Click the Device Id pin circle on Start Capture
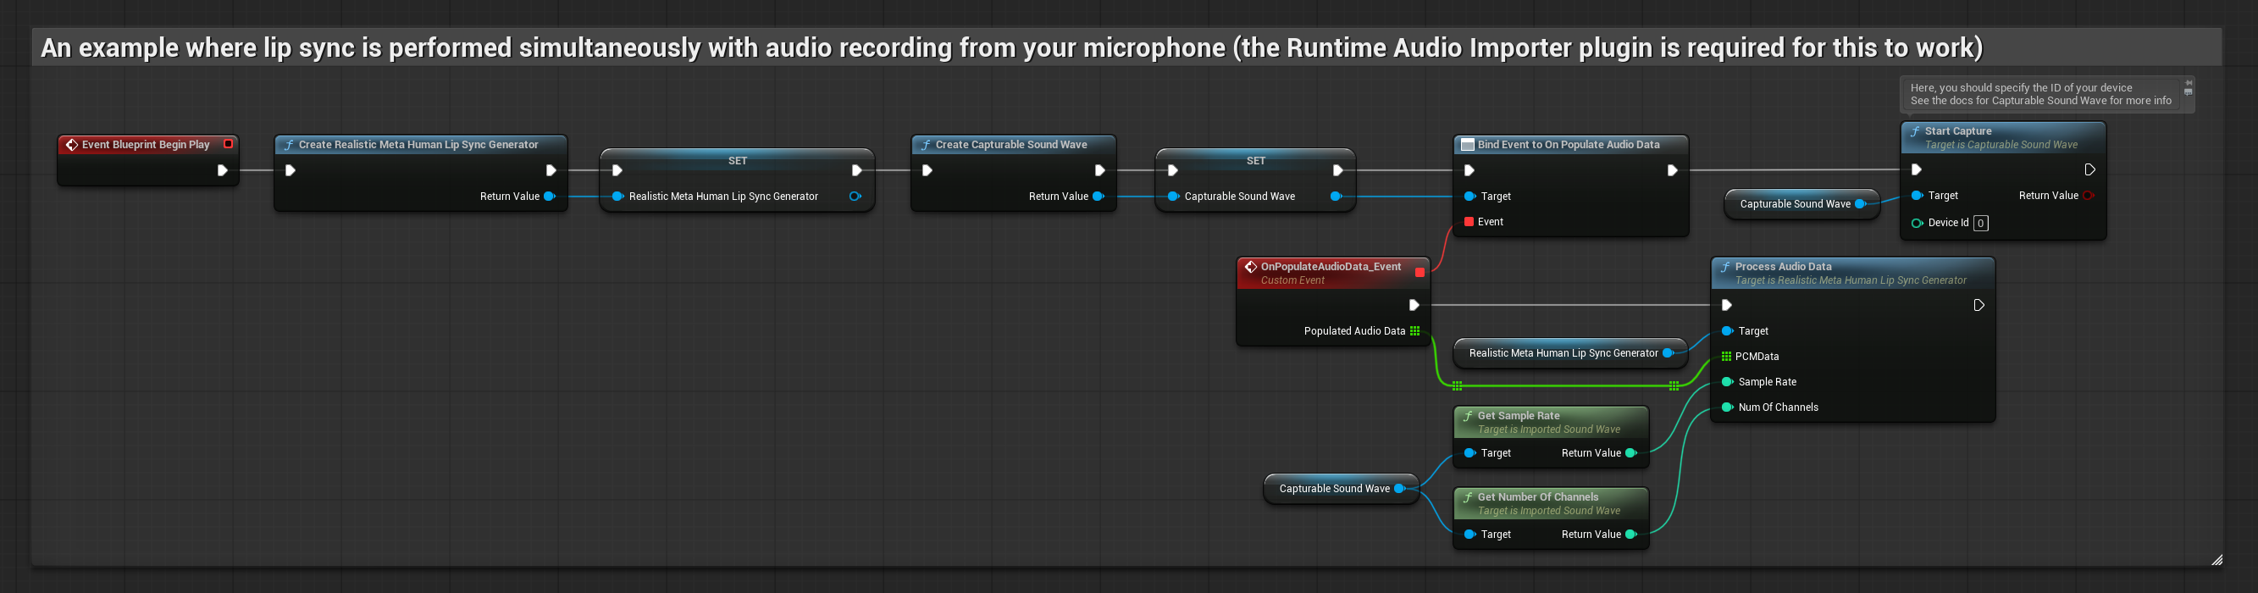 pos(1917,223)
